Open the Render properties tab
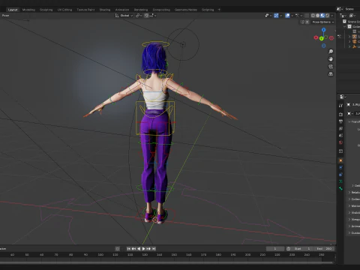360x270 pixels. click(x=340, y=114)
